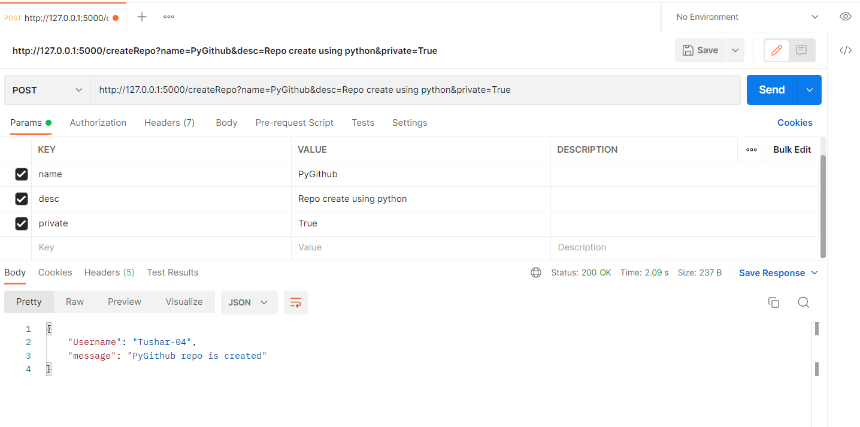Expand the Save Response dropdown

(x=814, y=272)
